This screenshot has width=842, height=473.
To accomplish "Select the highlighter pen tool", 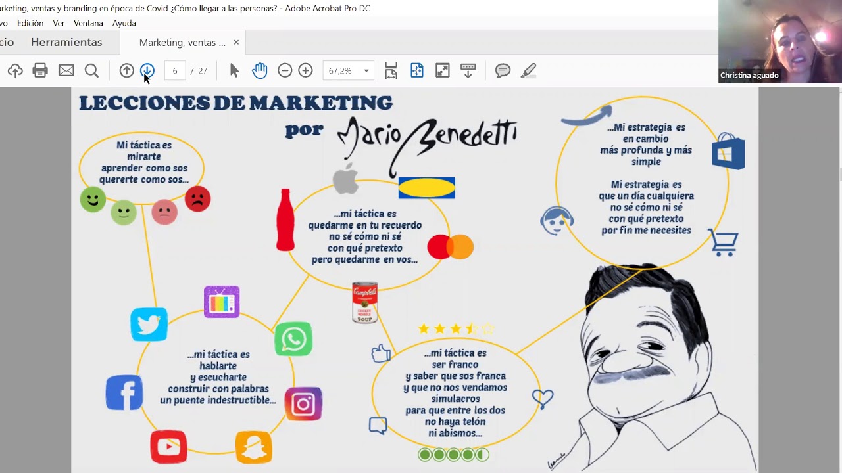I will pos(529,70).
